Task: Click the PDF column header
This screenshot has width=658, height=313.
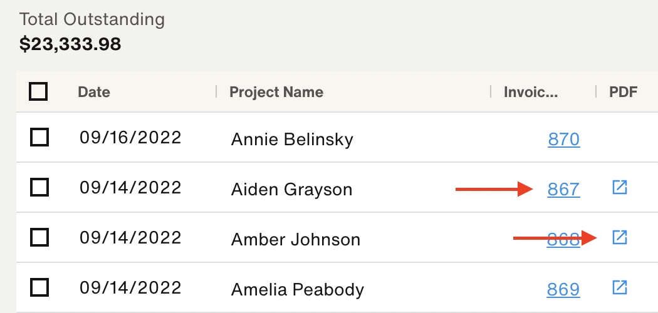Action: pos(623,92)
